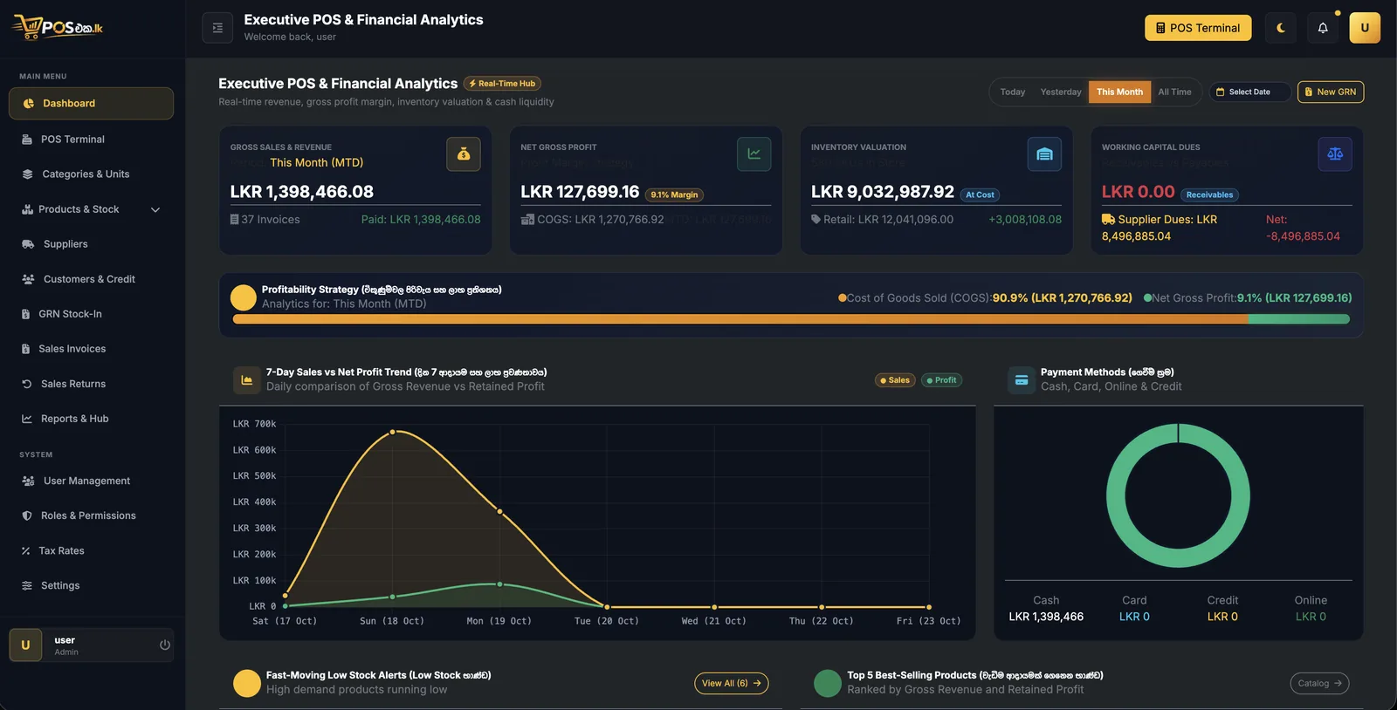Click the 7-Day Sales trend chart icon

pyautogui.click(x=247, y=380)
